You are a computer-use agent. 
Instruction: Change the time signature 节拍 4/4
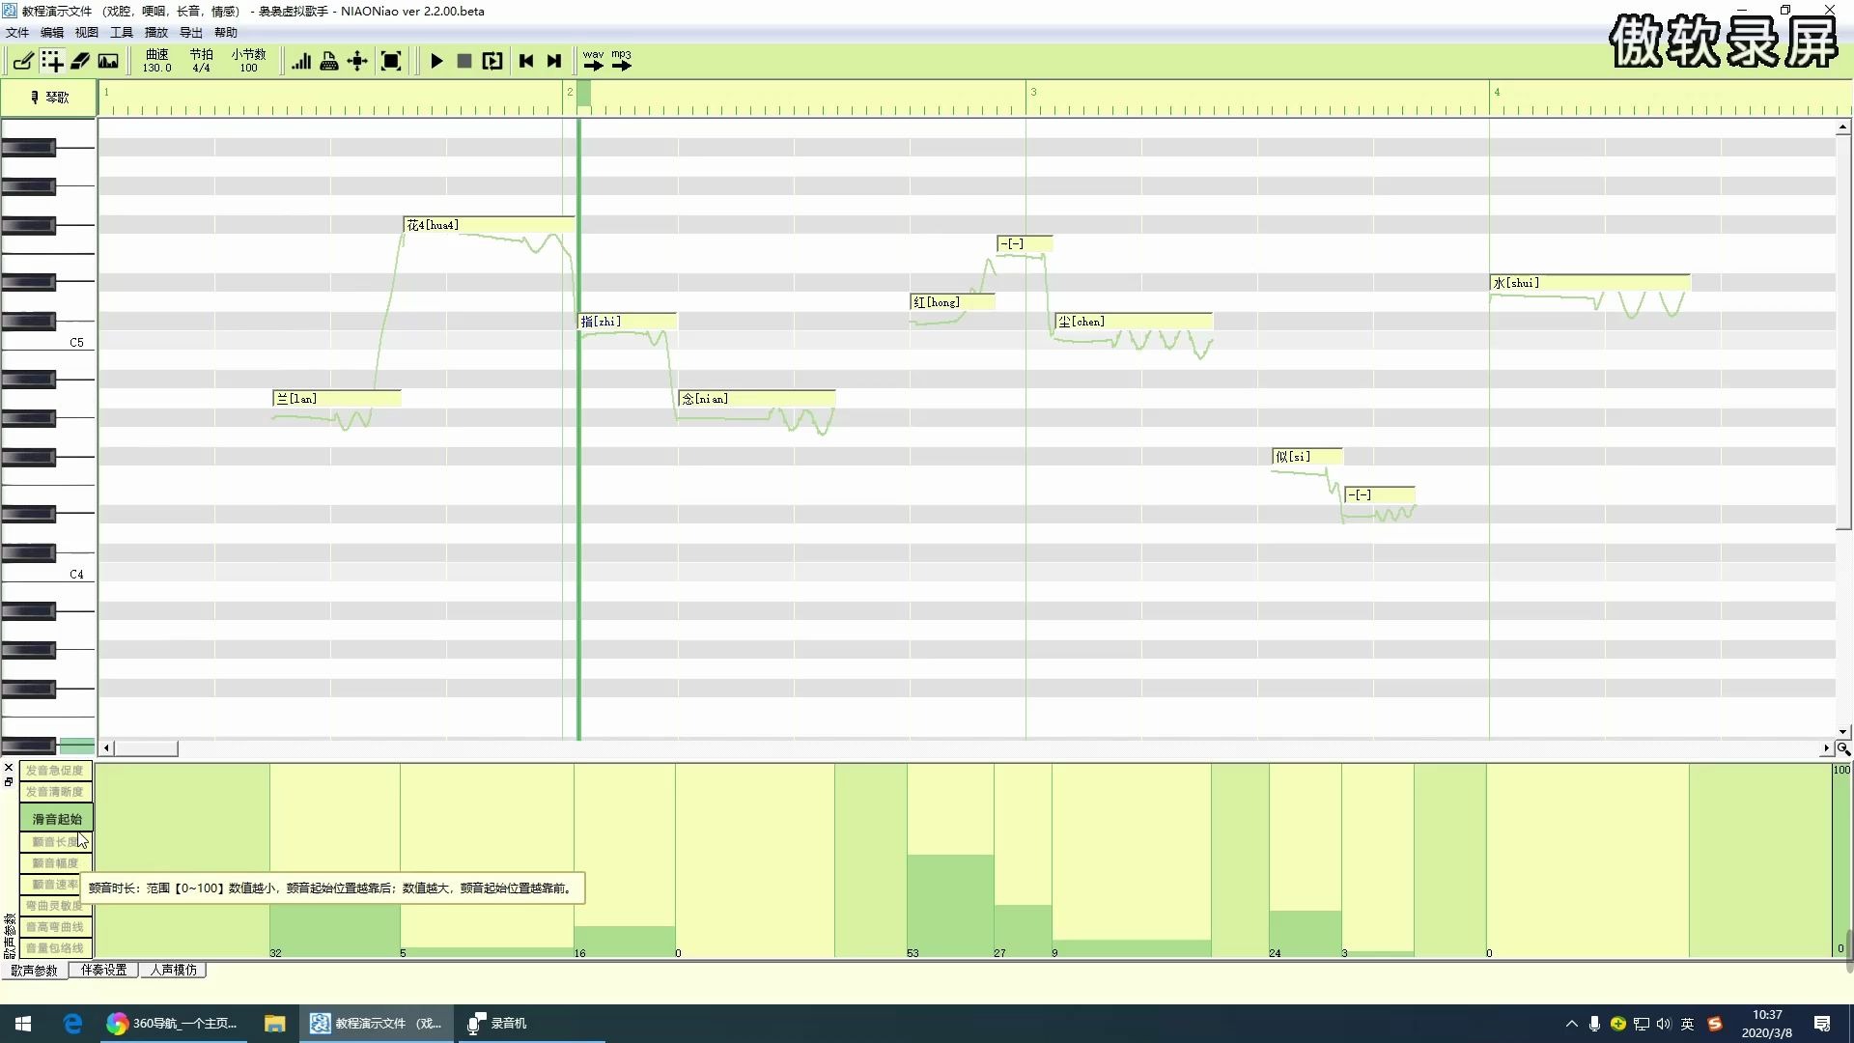201,61
